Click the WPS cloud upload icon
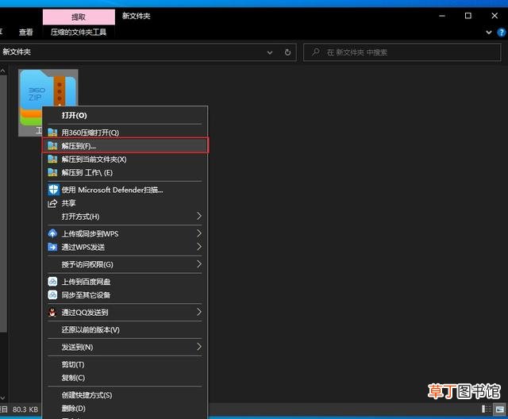 52,233
